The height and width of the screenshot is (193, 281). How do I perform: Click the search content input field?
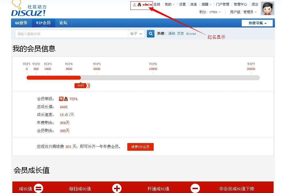tap(71, 34)
